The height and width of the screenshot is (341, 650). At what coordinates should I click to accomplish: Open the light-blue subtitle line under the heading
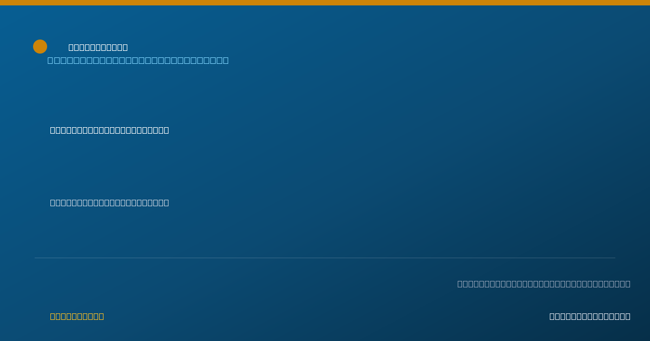[x=138, y=60]
